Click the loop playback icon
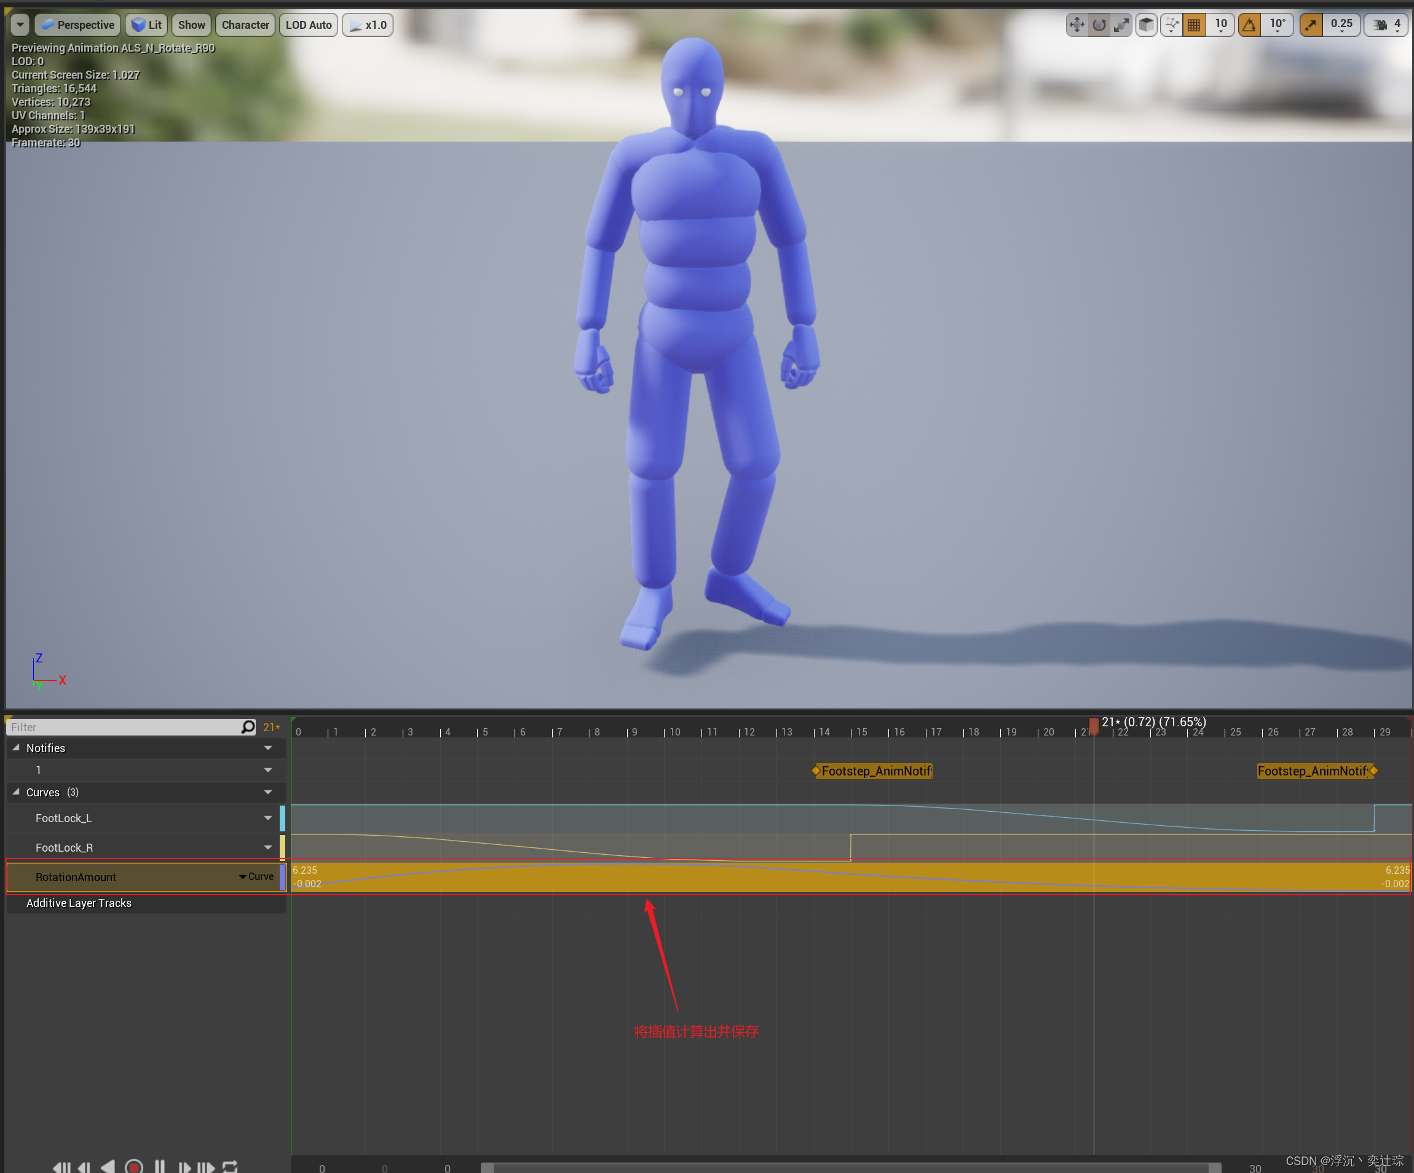This screenshot has height=1173, width=1414. [231, 1166]
